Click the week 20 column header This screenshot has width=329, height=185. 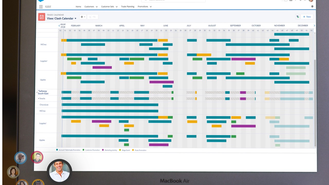(156, 31)
